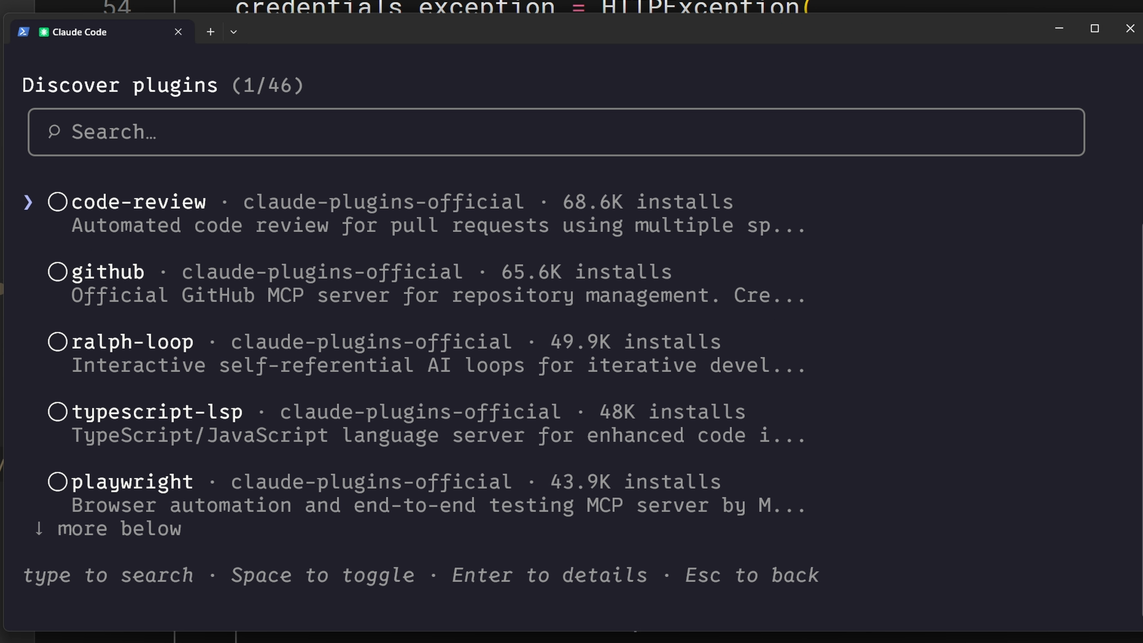Select the Claude Code tab title
Viewport: 1143px width, 643px height.
79,32
